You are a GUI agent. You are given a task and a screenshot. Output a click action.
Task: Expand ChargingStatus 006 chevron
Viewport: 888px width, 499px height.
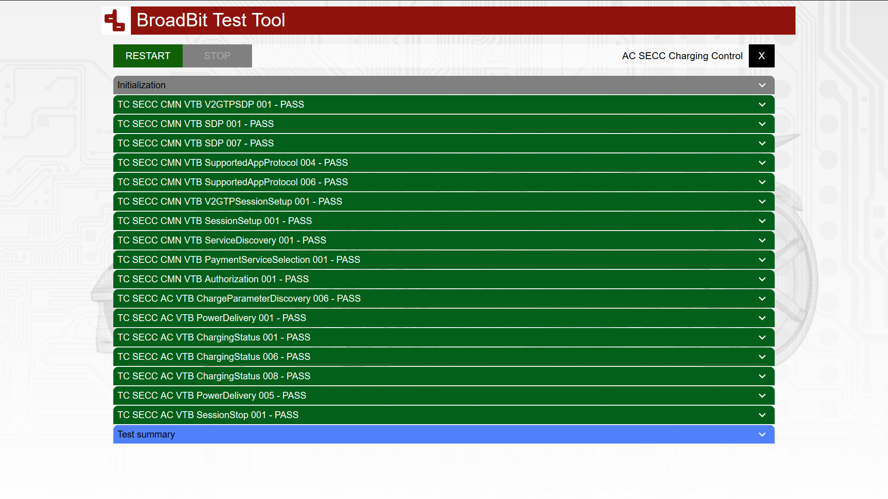click(x=762, y=357)
